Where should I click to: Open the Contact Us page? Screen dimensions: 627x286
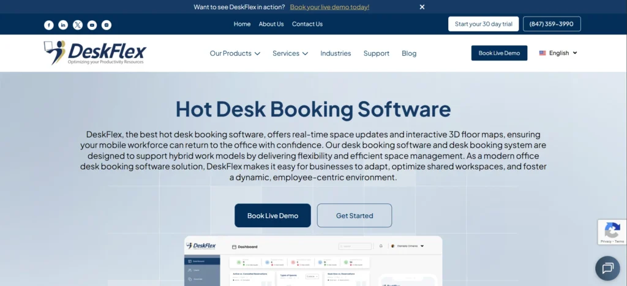coord(307,24)
